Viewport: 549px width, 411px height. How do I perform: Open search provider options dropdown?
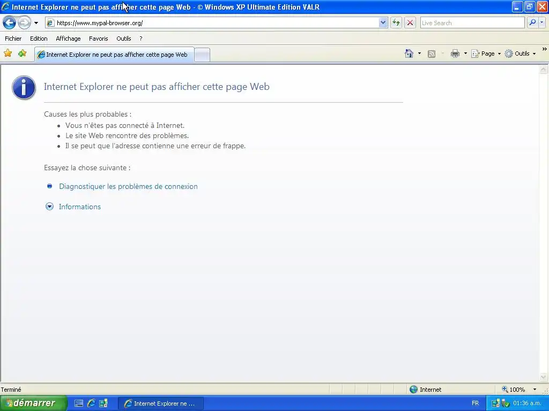point(541,22)
